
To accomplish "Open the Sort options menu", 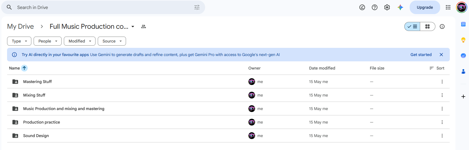I will (x=437, y=68).
